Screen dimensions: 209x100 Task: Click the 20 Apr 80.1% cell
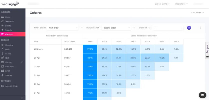90,58
